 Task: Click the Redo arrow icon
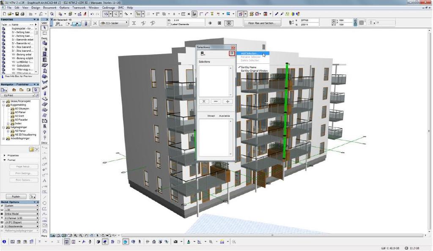click(x=97, y=14)
